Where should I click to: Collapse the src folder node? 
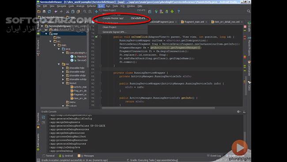tap(50, 42)
